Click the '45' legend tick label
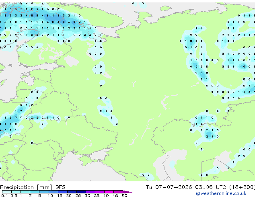Viewport: 255px width, 197px height. tap(115, 195)
